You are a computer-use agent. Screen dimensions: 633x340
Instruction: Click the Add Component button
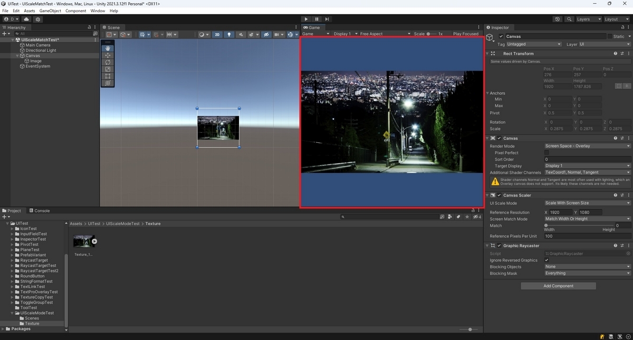tap(558, 286)
